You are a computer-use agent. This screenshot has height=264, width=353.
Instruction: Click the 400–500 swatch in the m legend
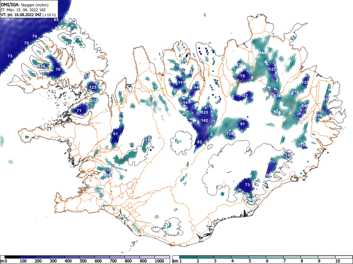tap(72, 257)
